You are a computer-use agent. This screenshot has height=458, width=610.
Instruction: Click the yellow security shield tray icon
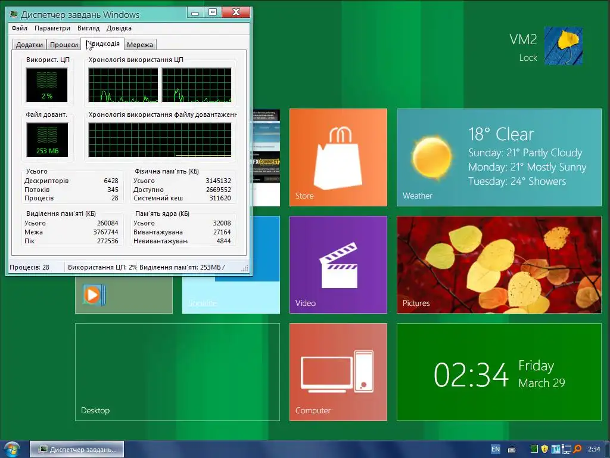pyautogui.click(x=544, y=449)
